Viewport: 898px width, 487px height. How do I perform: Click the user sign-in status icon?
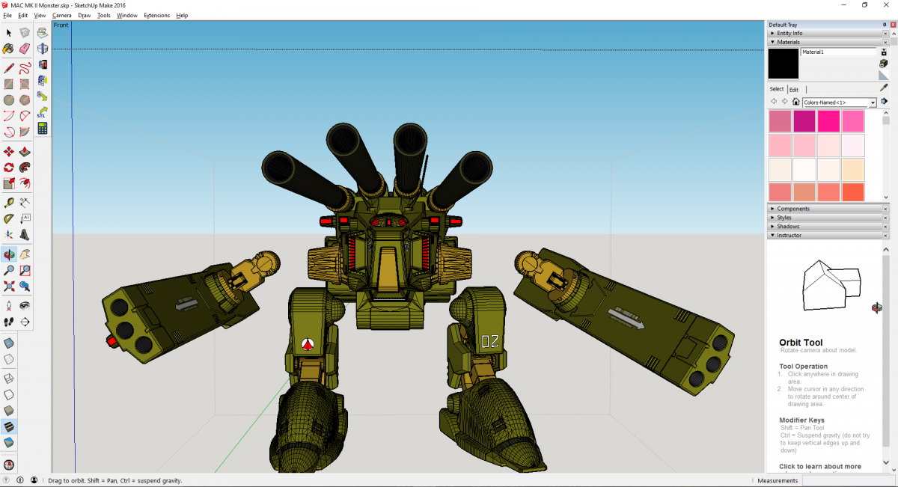(33, 480)
